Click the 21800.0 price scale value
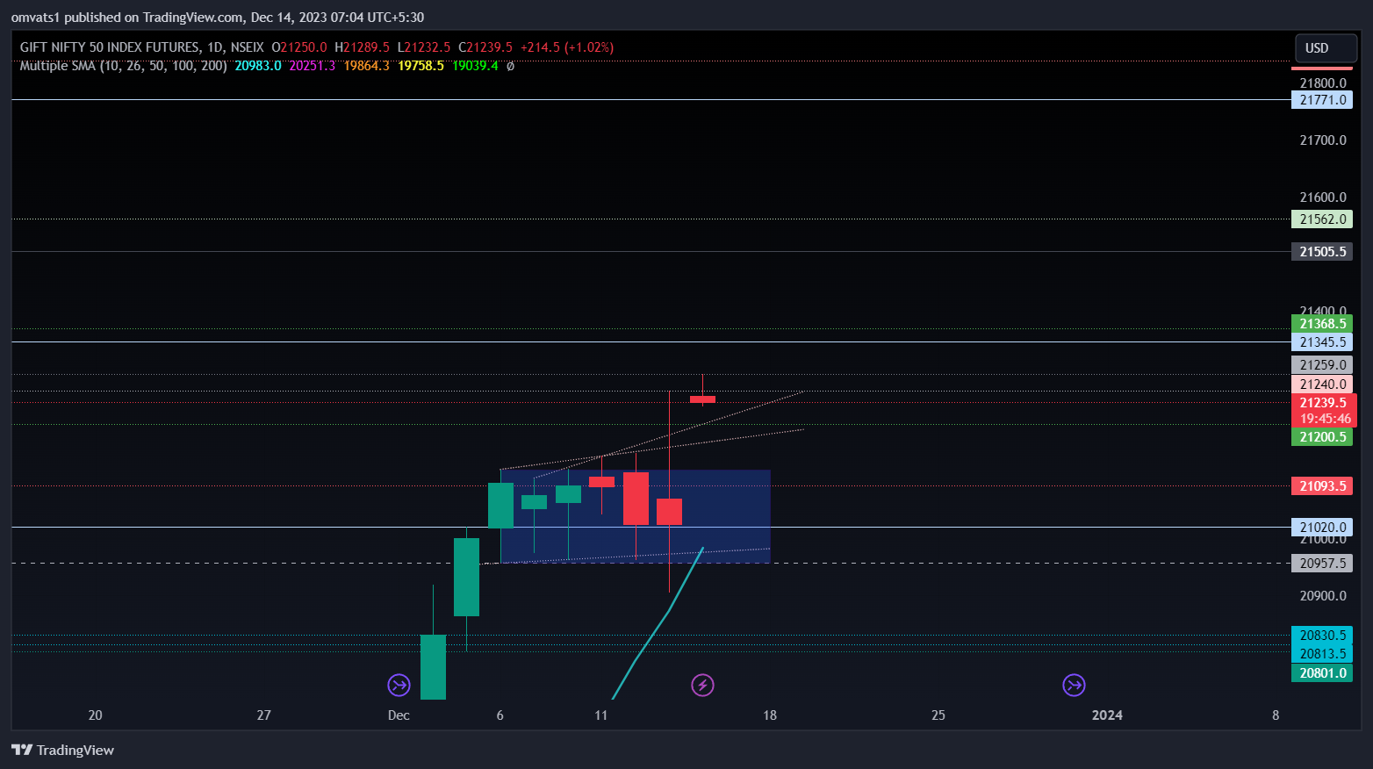Image resolution: width=1373 pixels, height=769 pixels. (x=1323, y=83)
